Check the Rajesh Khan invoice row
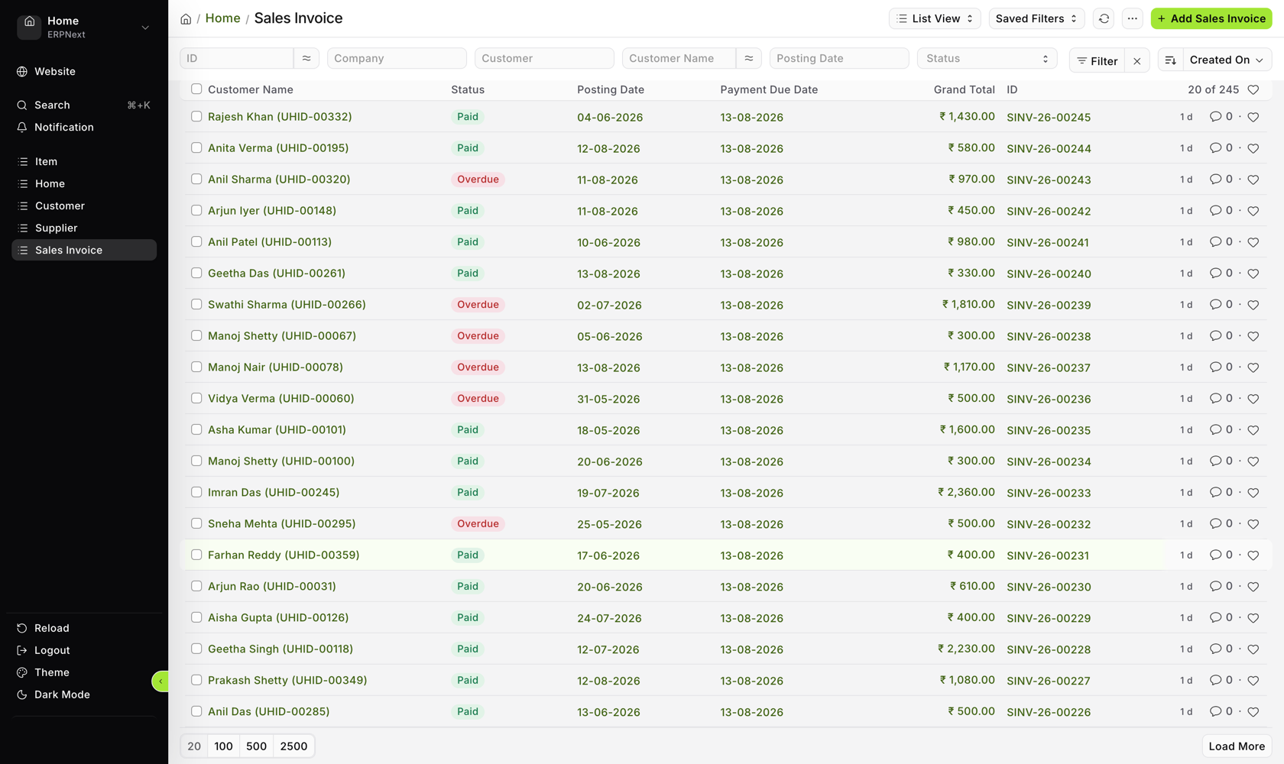1284x764 pixels. [x=196, y=117]
